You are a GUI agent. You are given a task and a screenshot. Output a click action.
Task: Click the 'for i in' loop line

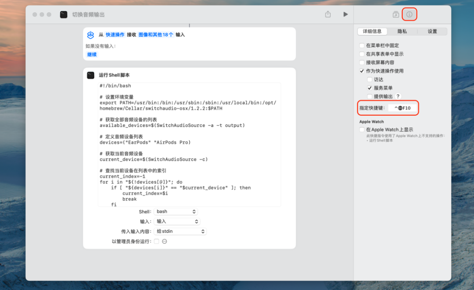coord(141,182)
